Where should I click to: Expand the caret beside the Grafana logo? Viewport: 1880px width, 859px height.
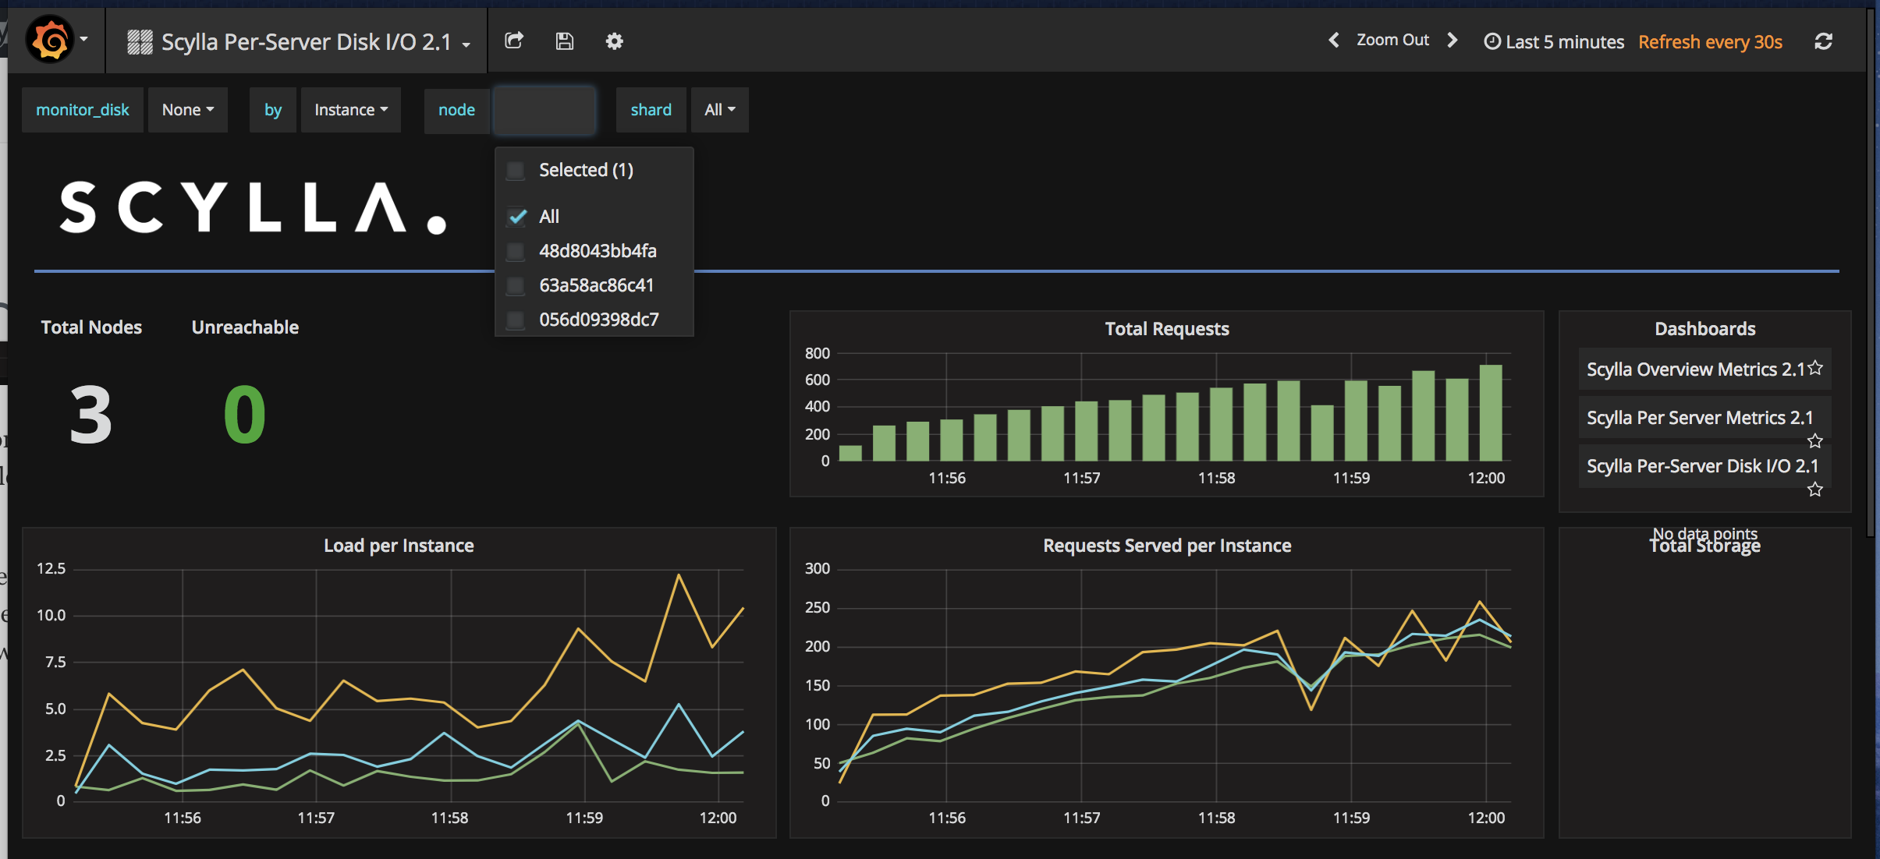[84, 40]
